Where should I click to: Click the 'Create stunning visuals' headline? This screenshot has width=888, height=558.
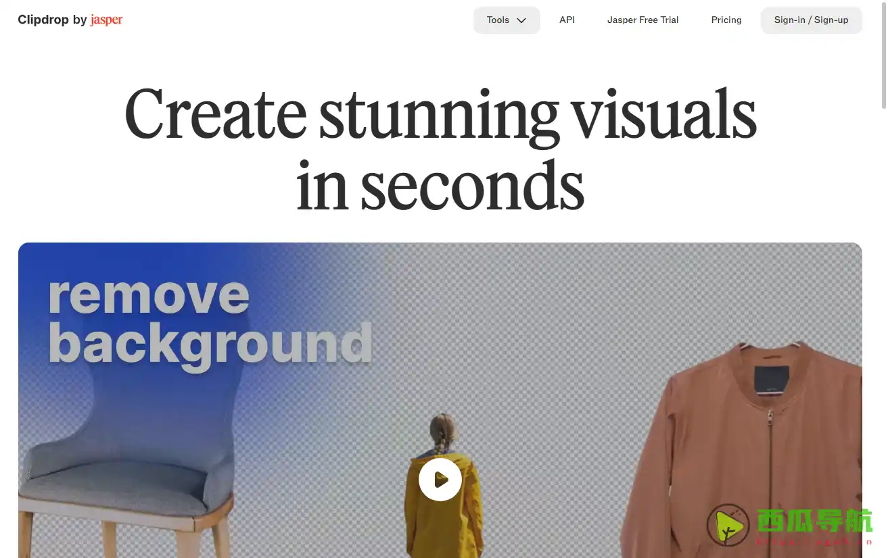point(440,113)
